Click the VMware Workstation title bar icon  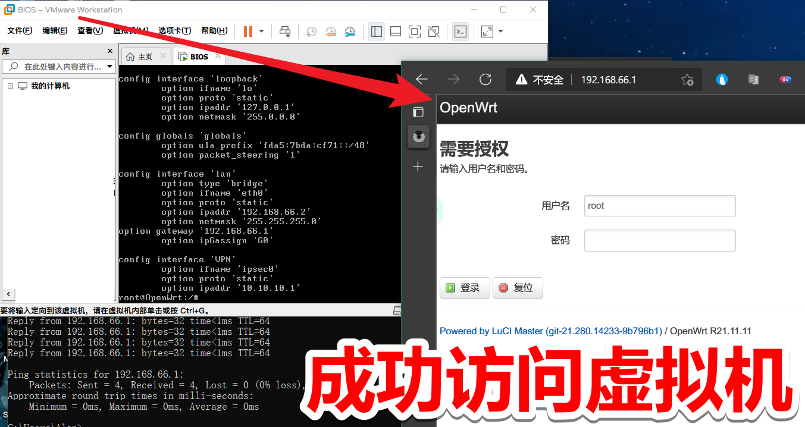tap(10, 10)
